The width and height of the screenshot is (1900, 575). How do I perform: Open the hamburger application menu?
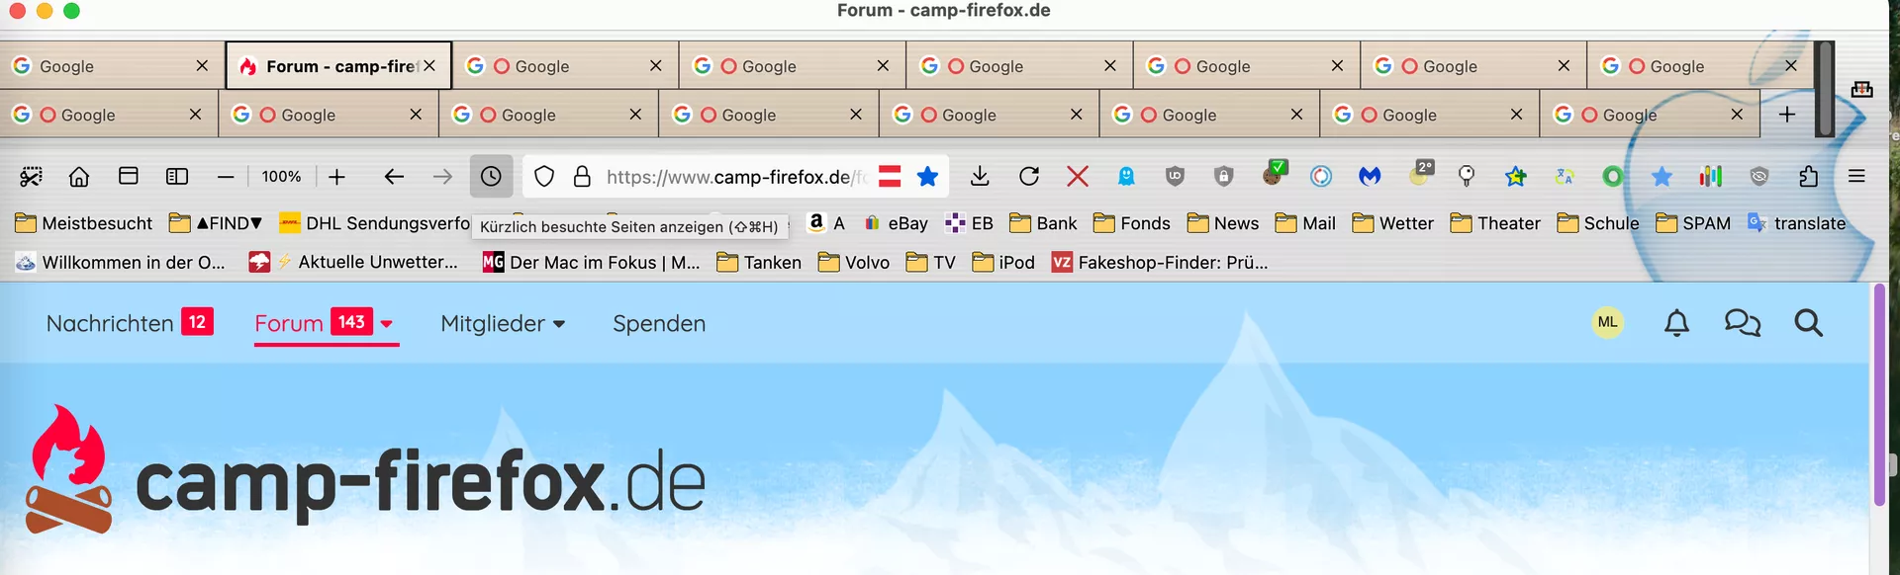point(1856,177)
